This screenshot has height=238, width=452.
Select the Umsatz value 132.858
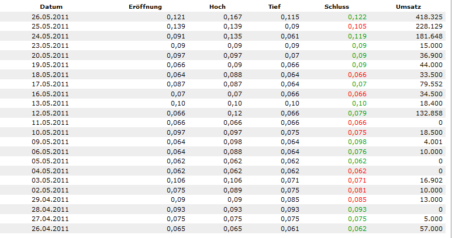[429, 113]
